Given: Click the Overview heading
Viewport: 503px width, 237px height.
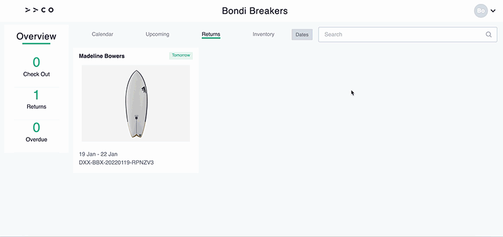Looking at the screenshot, I should (36, 36).
